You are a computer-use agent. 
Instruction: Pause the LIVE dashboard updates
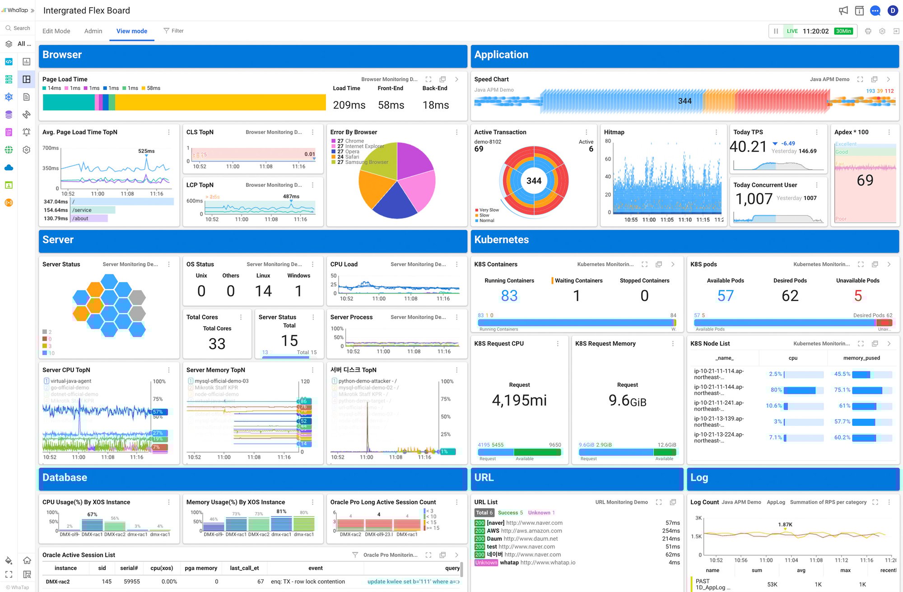point(776,31)
